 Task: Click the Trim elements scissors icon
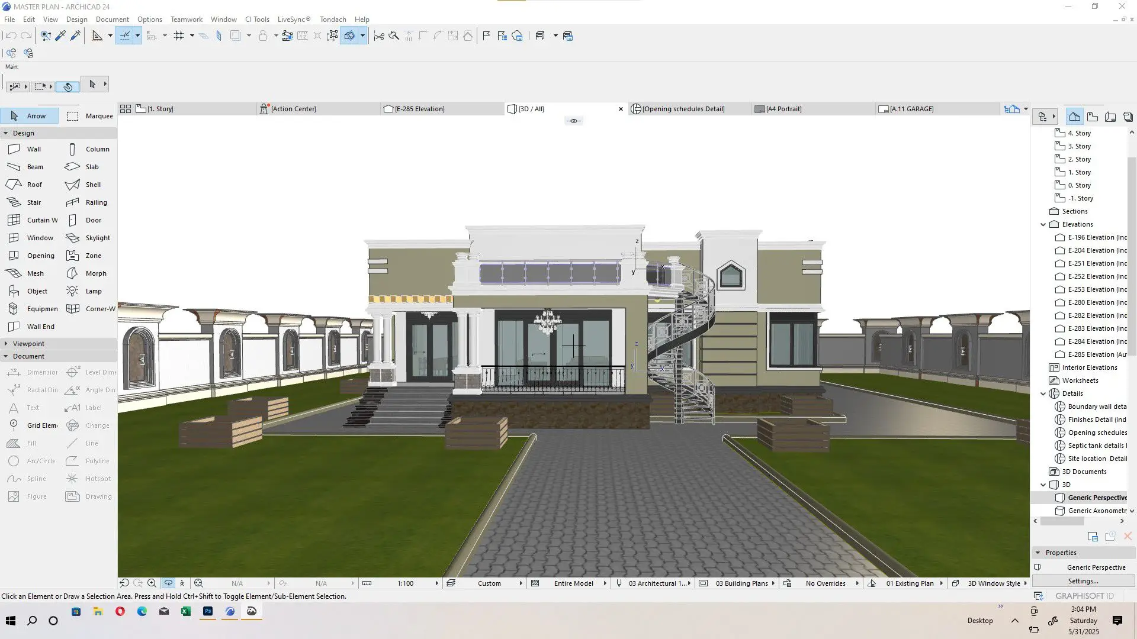[379, 35]
